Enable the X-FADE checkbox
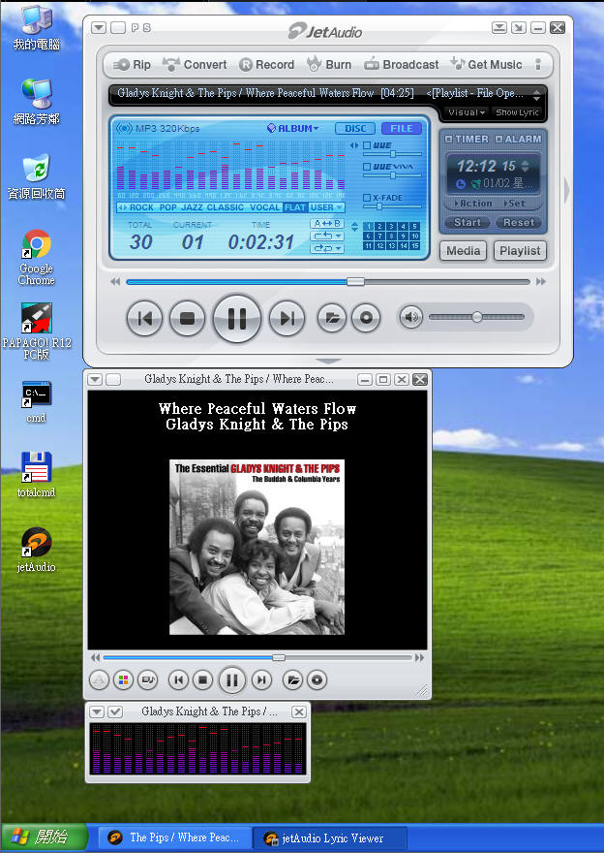This screenshot has width=604, height=853. tap(367, 198)
